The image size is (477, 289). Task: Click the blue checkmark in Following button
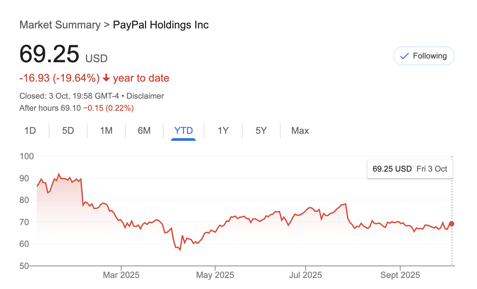405,56
